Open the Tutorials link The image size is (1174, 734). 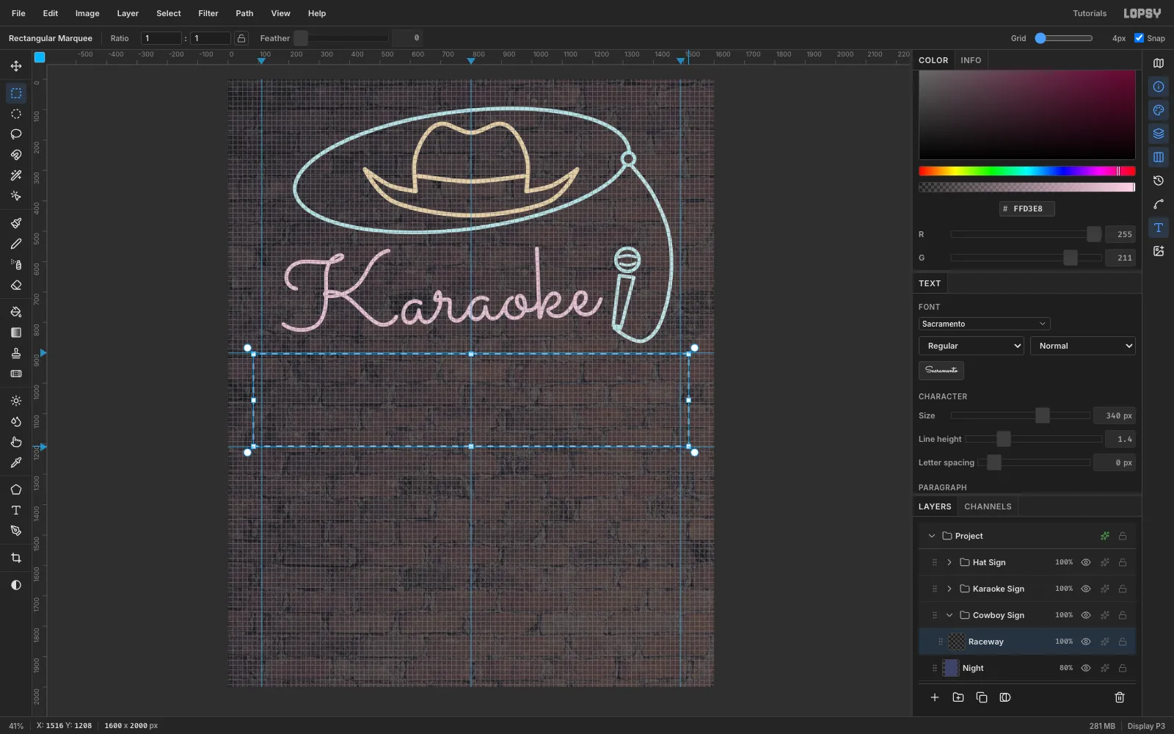point(1090,13)
